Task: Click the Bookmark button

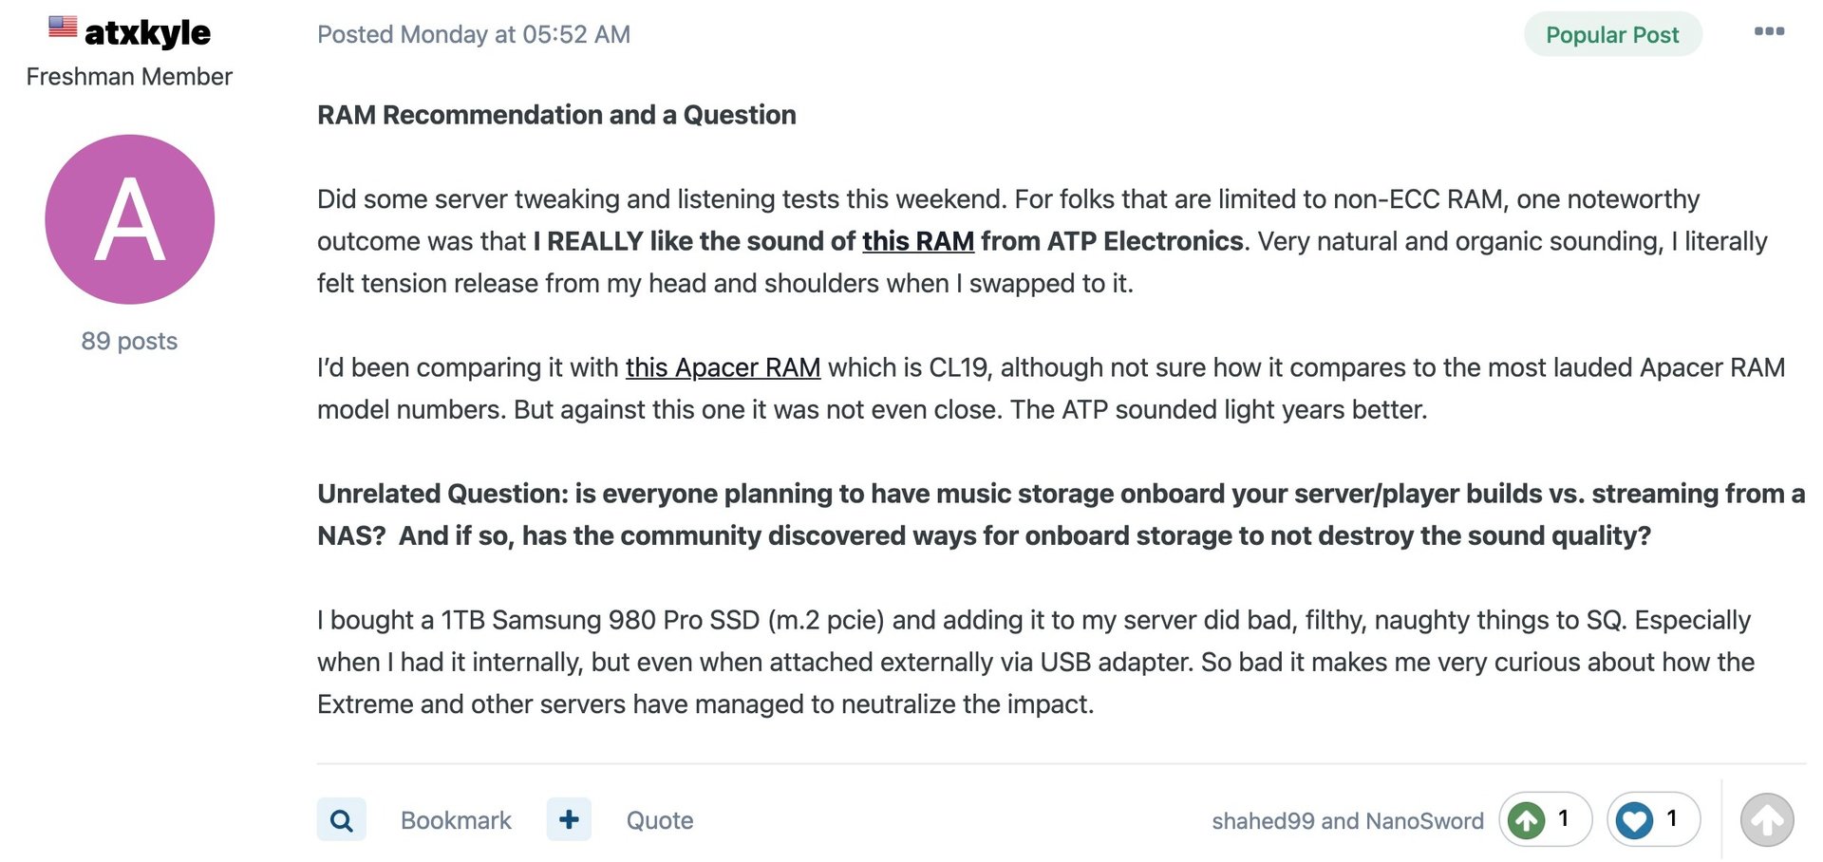Action: 456,820
